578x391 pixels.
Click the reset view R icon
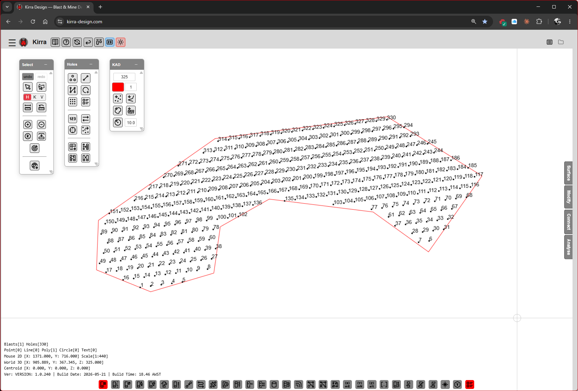click(28, 136)
